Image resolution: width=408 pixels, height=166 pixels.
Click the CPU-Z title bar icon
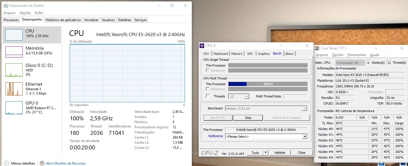(202, 46)
